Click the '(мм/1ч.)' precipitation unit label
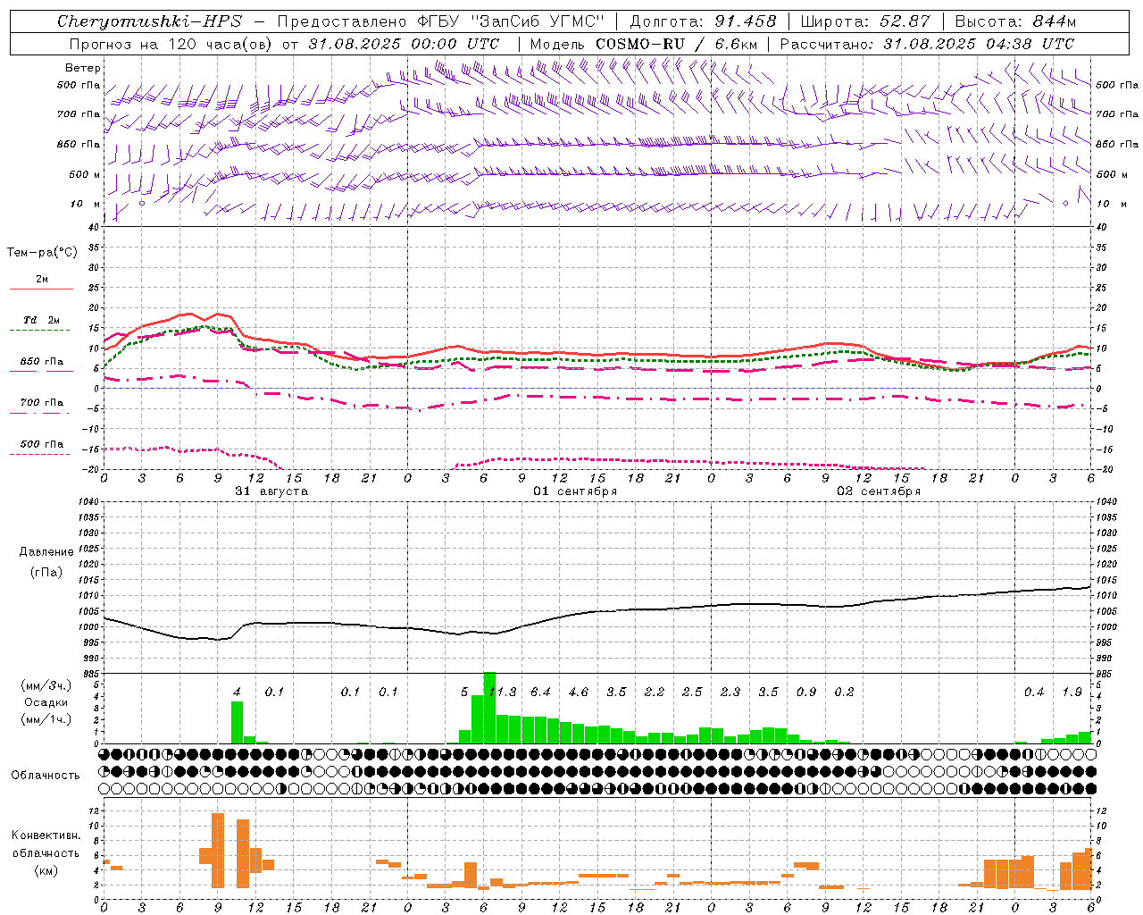This screenshot has height=915, width=1143. click(x=46, y=719)
